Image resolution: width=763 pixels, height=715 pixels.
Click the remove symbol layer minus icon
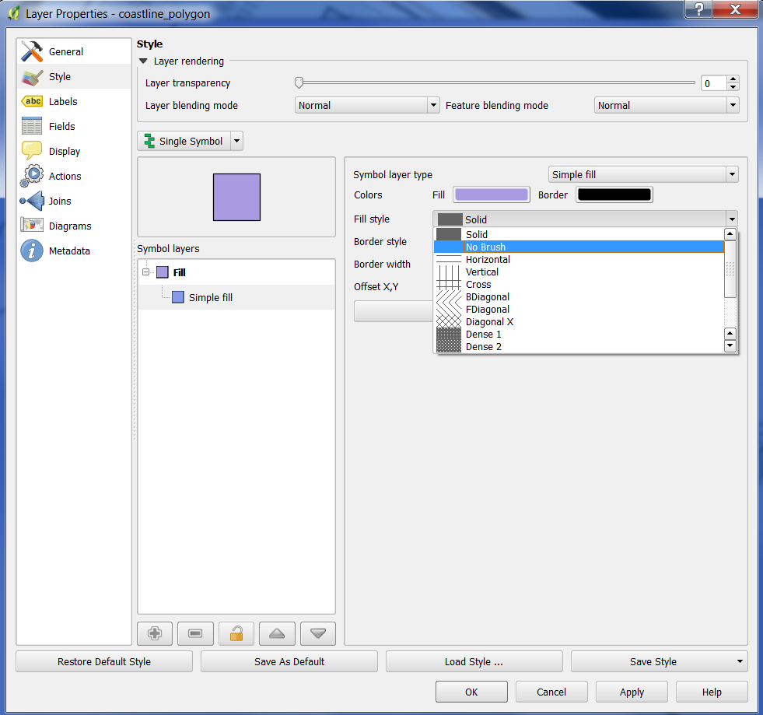[x=195, y=633]
